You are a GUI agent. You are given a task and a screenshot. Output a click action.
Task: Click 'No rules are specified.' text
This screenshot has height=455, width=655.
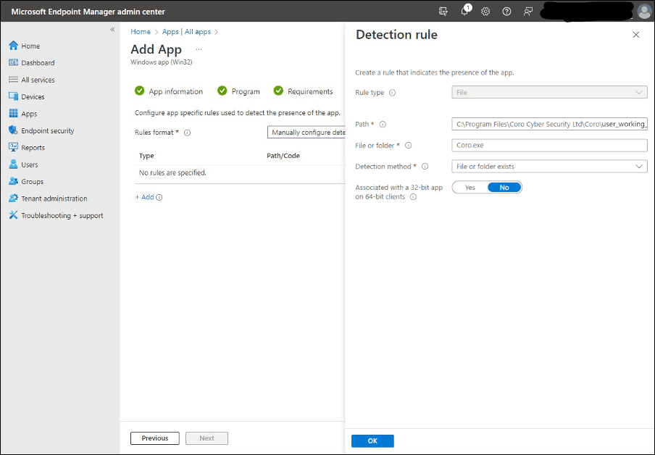[172, 172]
